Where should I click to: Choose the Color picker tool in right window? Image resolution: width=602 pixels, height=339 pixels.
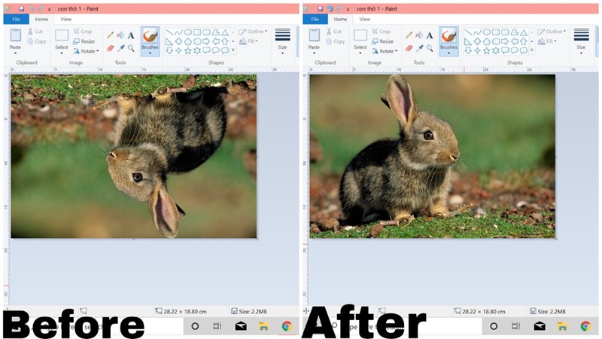[419, 48]
